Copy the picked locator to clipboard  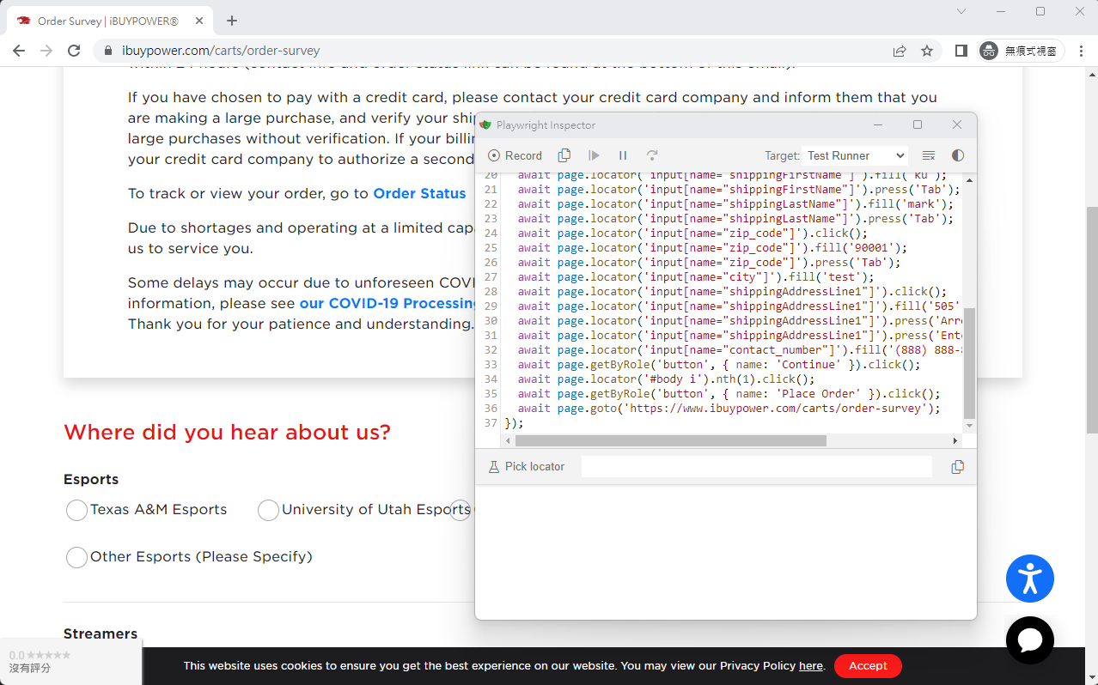[957, 467]
